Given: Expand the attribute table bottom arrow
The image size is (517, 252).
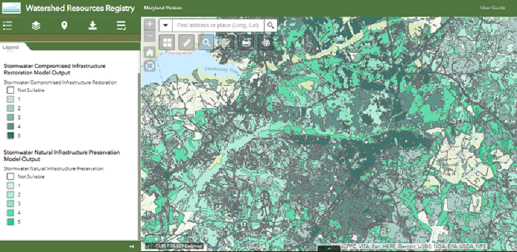Looking at the screenshot, I should pos(329,249).
